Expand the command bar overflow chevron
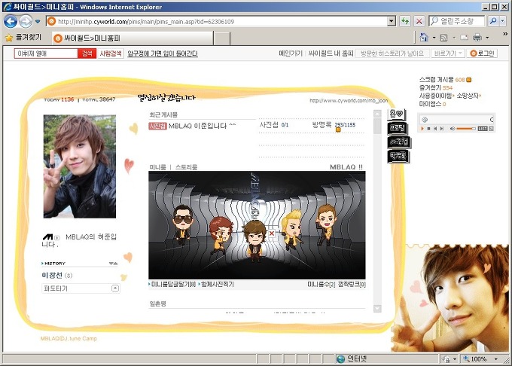 (x=504, y=34)
